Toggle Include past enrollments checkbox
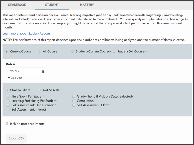 pyautogui.click(x=7, y=124)
